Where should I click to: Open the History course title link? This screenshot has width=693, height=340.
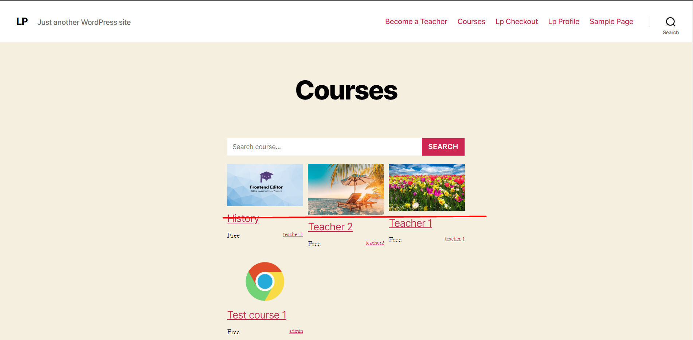click(x=243, y=219)
